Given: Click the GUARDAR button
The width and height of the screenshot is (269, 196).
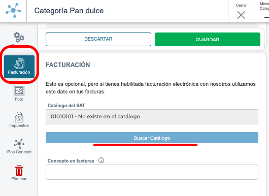Looking at the screenshot, I should click(x=208, y=39).
